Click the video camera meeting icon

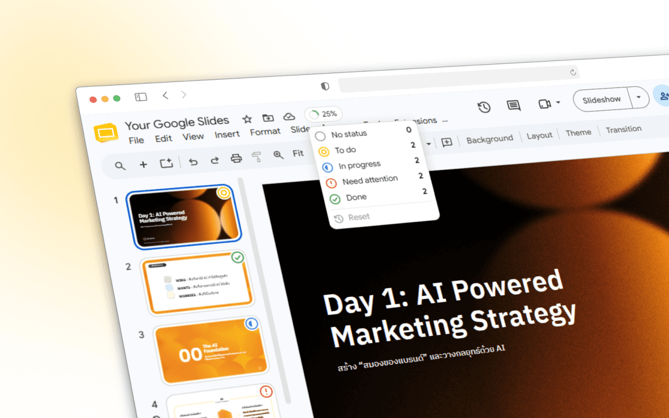(545, 104)
